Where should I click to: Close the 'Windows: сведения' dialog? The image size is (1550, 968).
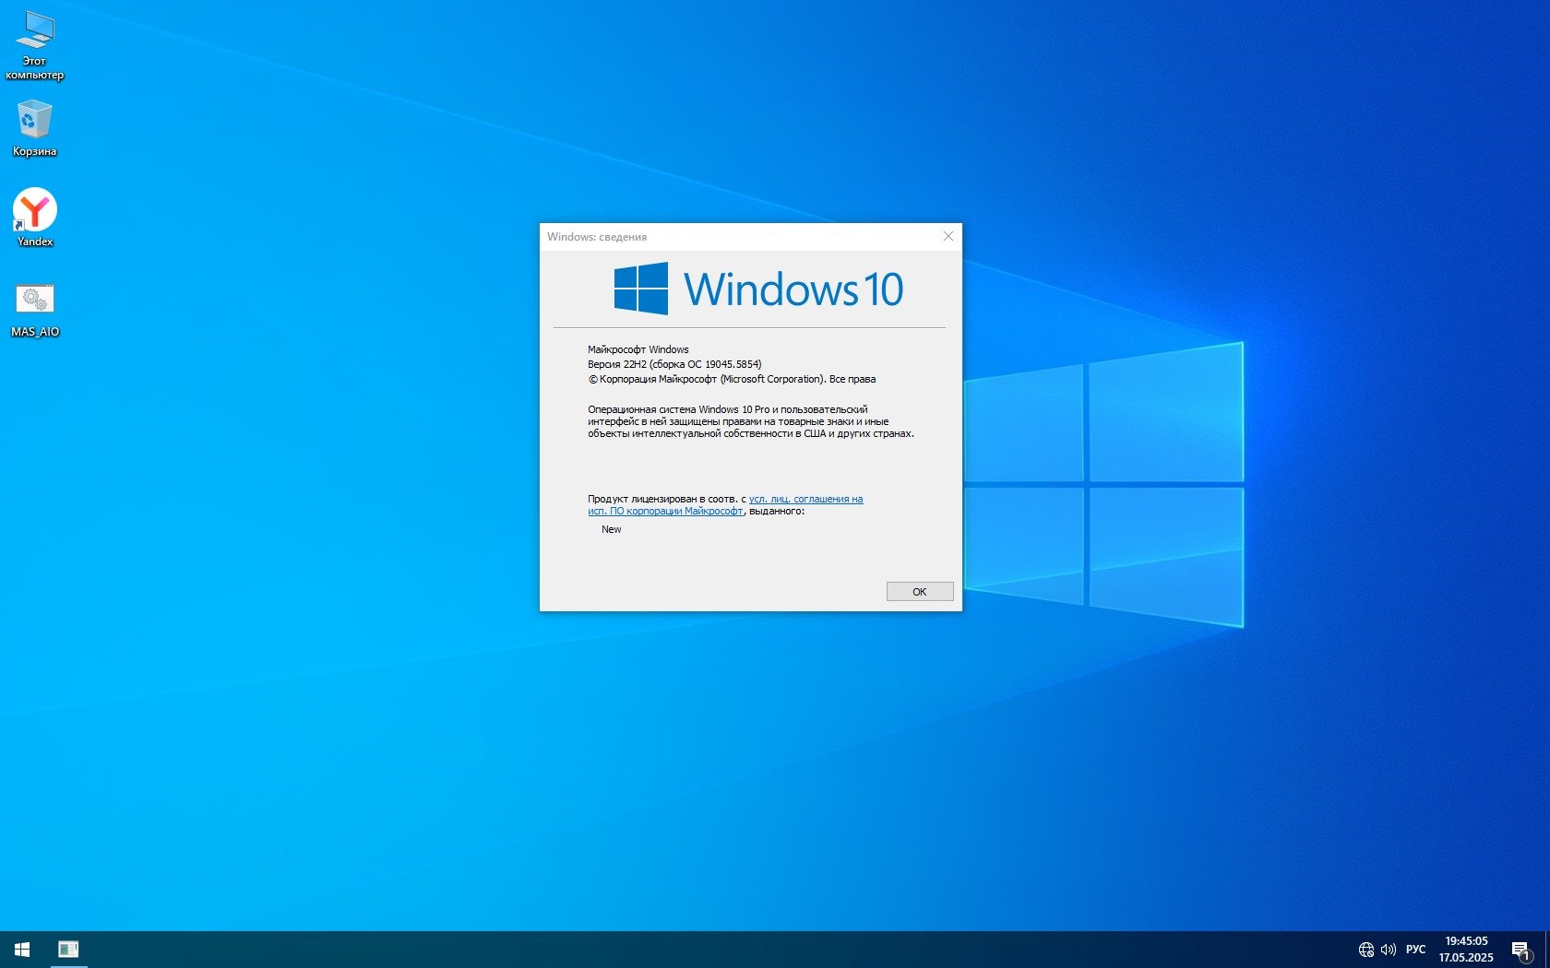coord(948,236)
